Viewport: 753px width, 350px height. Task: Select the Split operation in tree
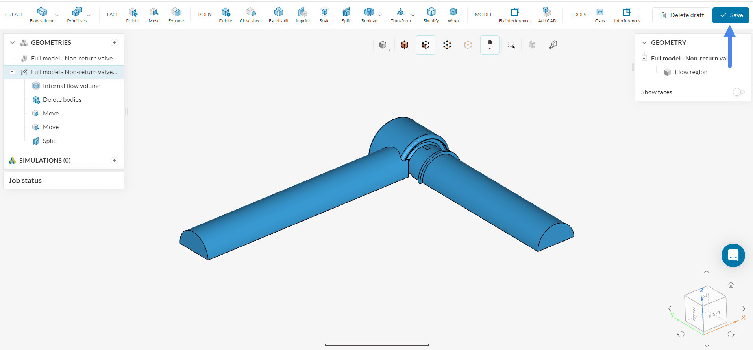click(x=49, y=141)
